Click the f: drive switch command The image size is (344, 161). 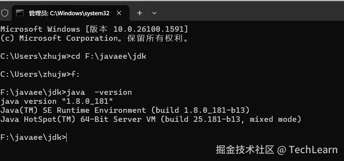pos(75,74)
